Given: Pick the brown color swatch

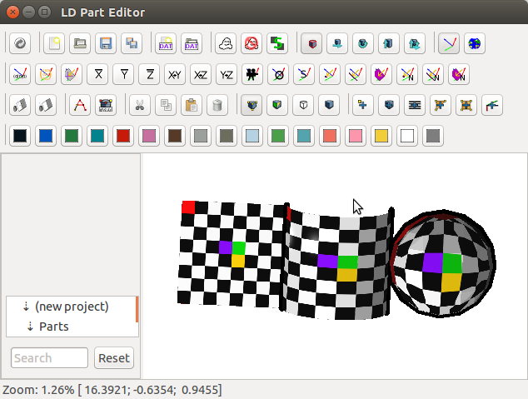Looking at the screenshot, I should (175, 136).
